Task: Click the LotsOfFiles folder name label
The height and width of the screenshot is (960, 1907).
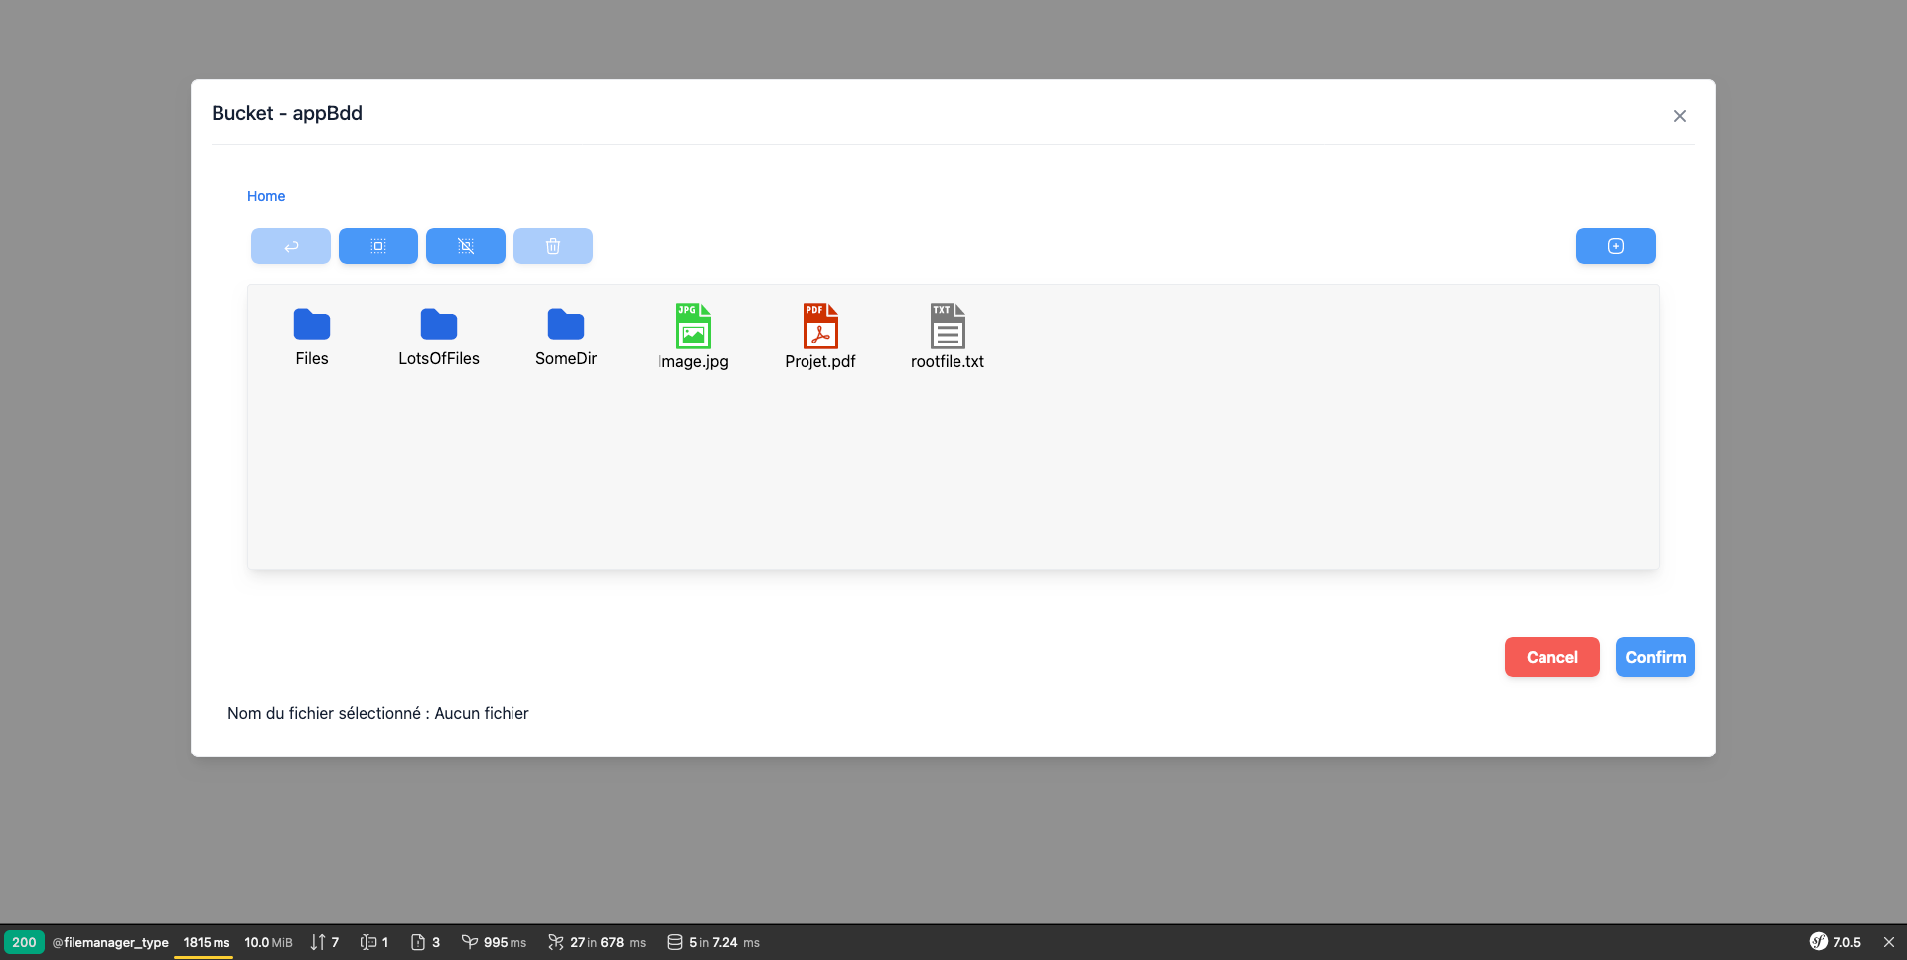Action: 439,358
